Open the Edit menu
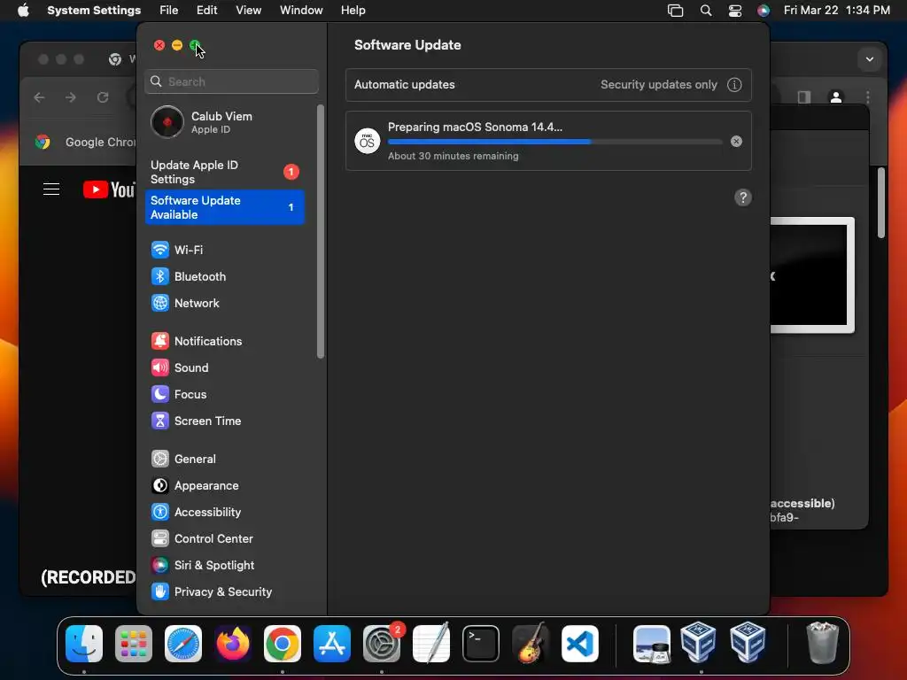The height and width of the screenshot is (680, 907). 206,11
